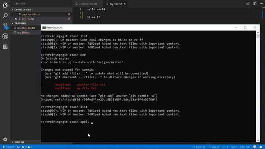The image size is (265, 149).
Task: Select another-file.txt in TRAINING folder
Action: 26,28
